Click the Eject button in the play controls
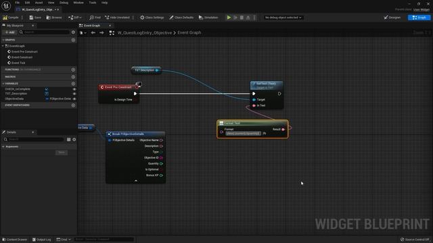 click(248, 18)
